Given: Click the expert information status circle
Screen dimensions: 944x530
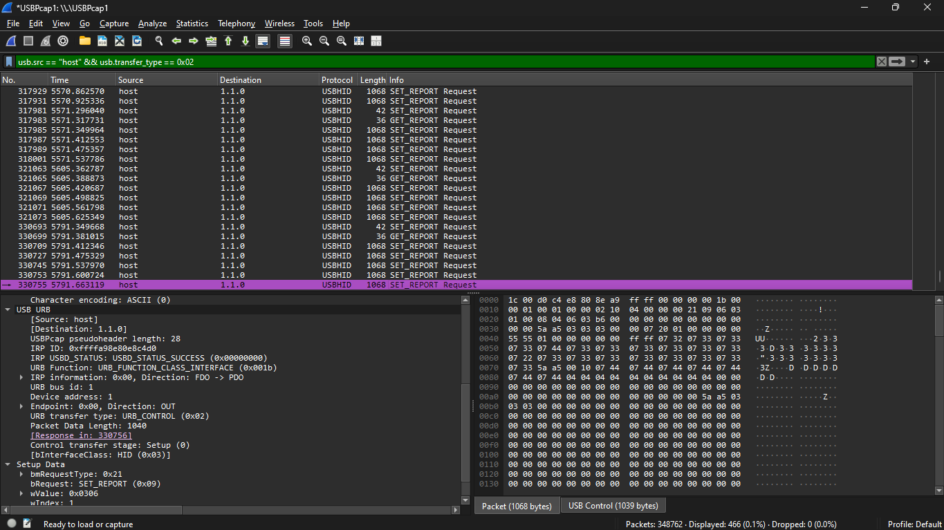Looking at the screenshot, I should coord(12,523).
